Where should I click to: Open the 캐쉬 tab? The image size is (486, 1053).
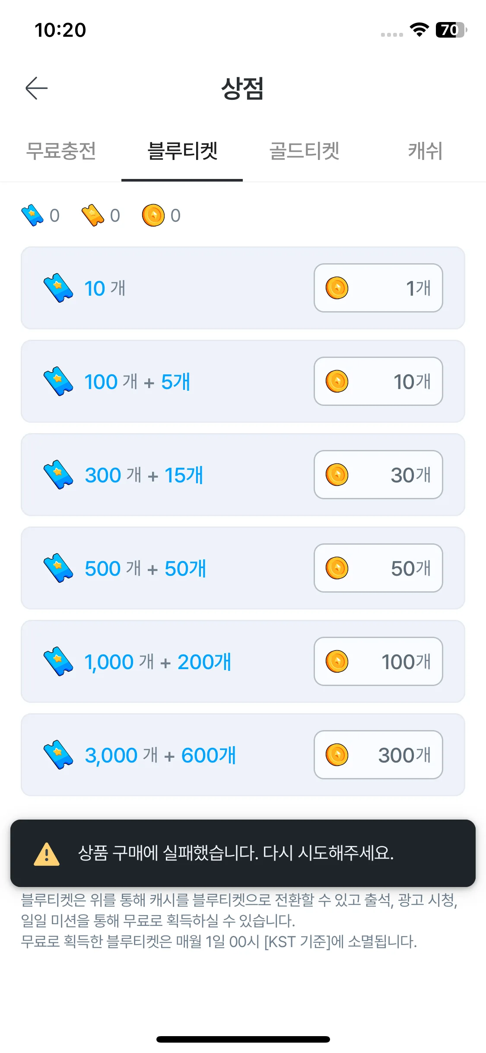point(426,151)
